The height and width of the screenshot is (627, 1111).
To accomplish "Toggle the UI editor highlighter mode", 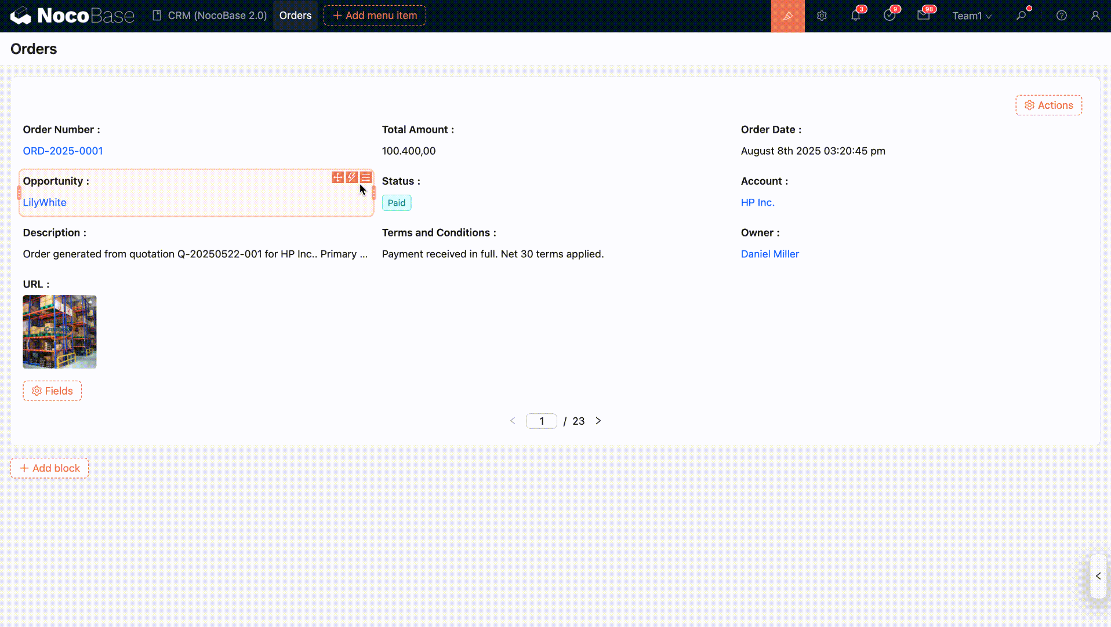I will point(787,16).
